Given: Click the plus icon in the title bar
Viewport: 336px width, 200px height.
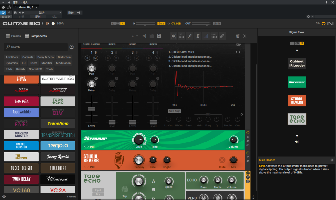Looking at the screenshot, I should pyautogui.click(x=9, y=2).
